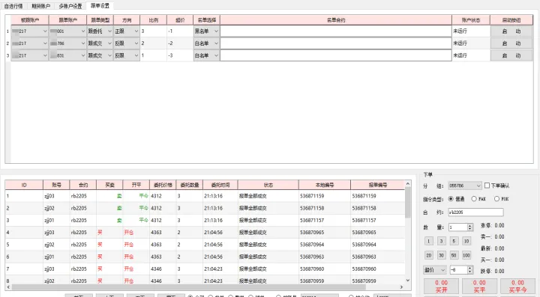540x297 pixels.
Task: Open the 期货账户 tab
Action: (40, 6)
